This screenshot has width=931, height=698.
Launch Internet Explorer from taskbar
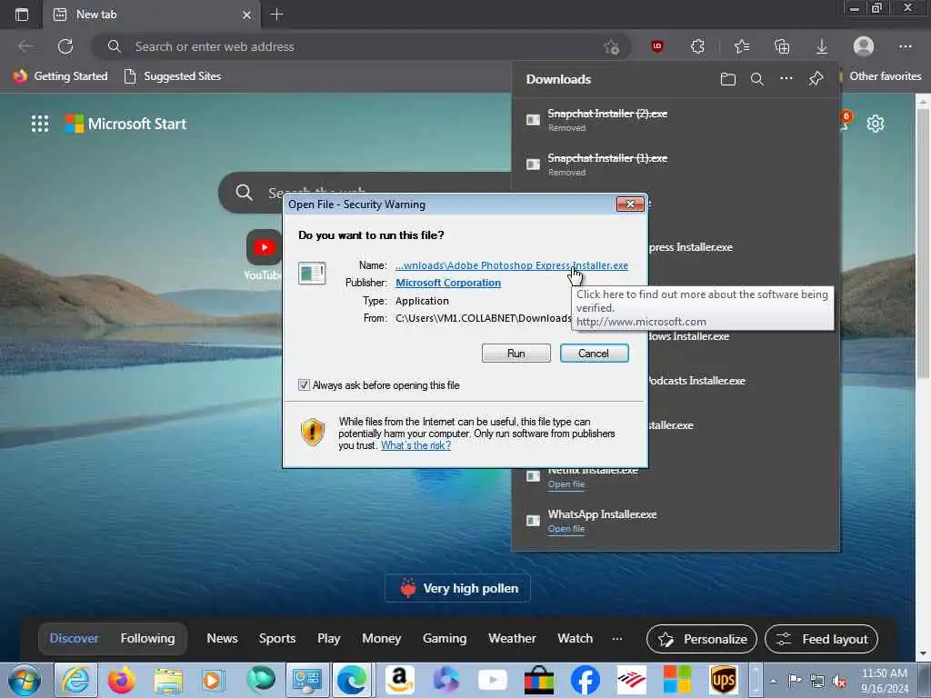(x=76, y=680)
